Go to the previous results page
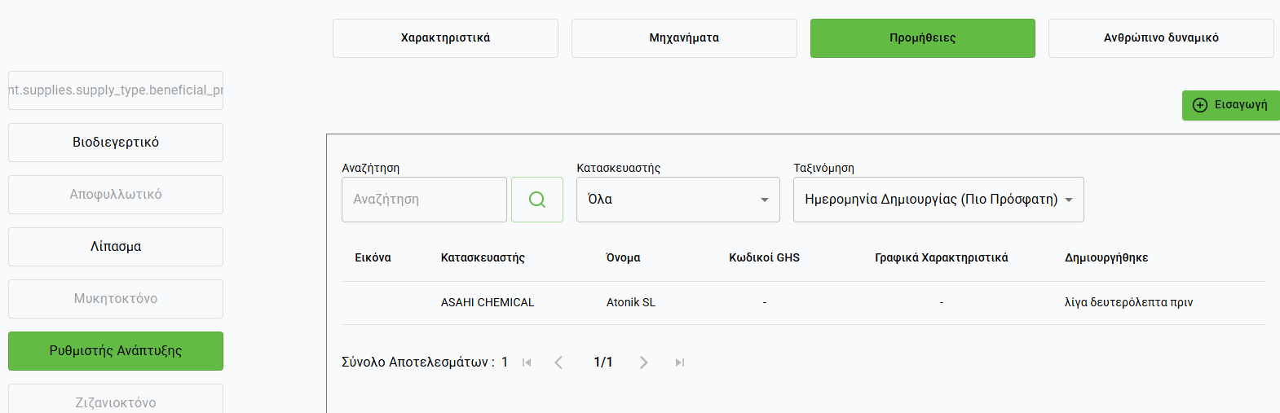Image resolution: width=1280 pixels, height=413 pixels. click(558, 362)
